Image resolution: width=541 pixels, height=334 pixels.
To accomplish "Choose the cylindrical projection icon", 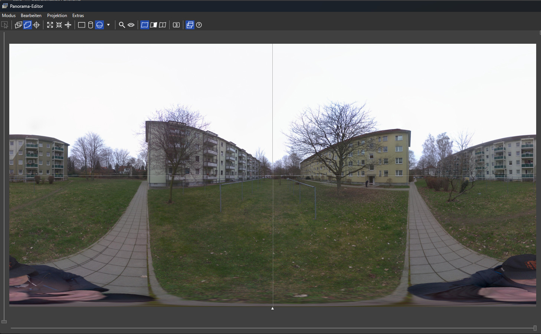I will [91, 25].
